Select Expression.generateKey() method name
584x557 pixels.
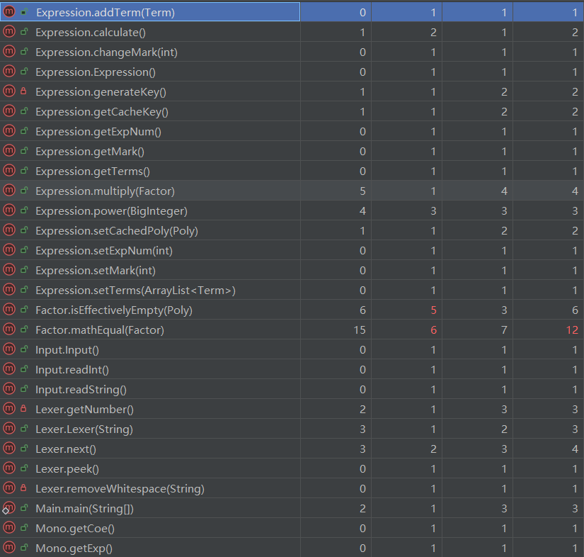point(101,91)
